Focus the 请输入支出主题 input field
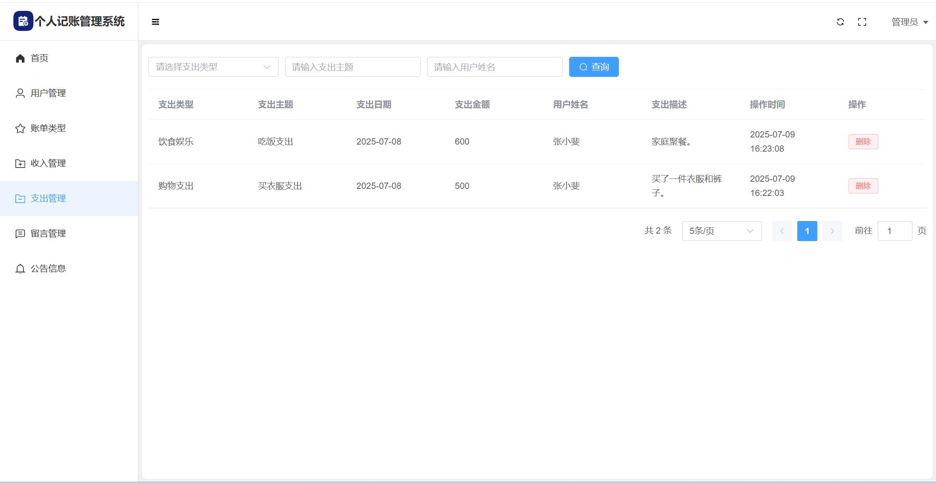Viewport: 936px width, 483px height. [x=352, y=67]
